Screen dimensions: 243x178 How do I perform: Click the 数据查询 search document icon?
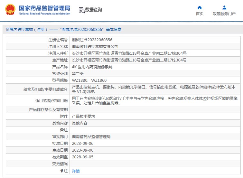point(82,10)
